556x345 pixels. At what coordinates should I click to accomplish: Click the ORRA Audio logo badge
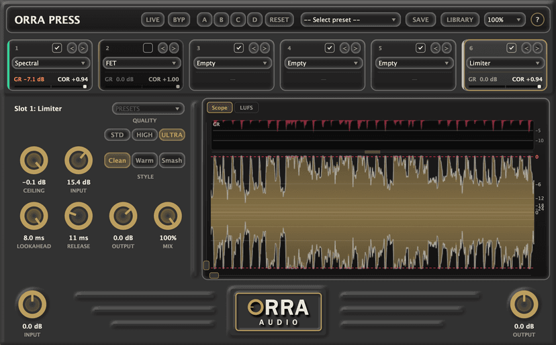279,312
